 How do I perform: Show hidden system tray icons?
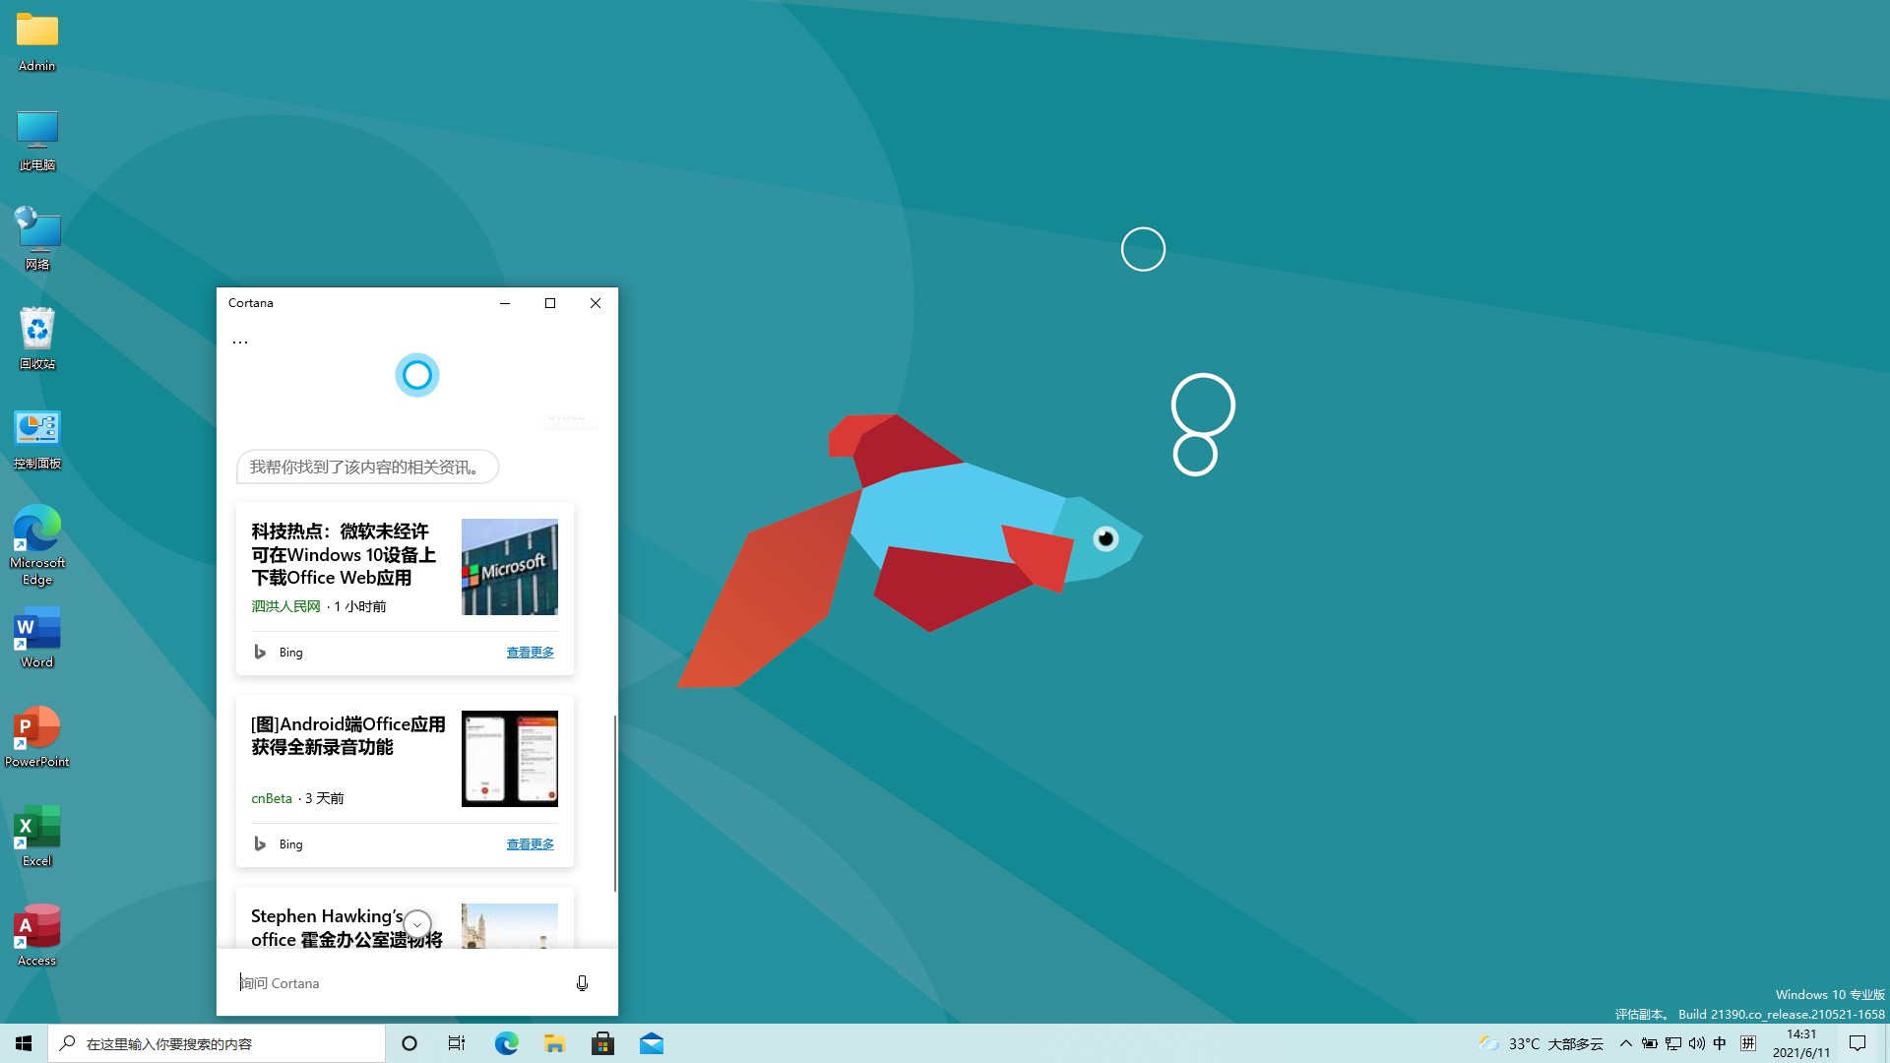click(1626, 1043)
